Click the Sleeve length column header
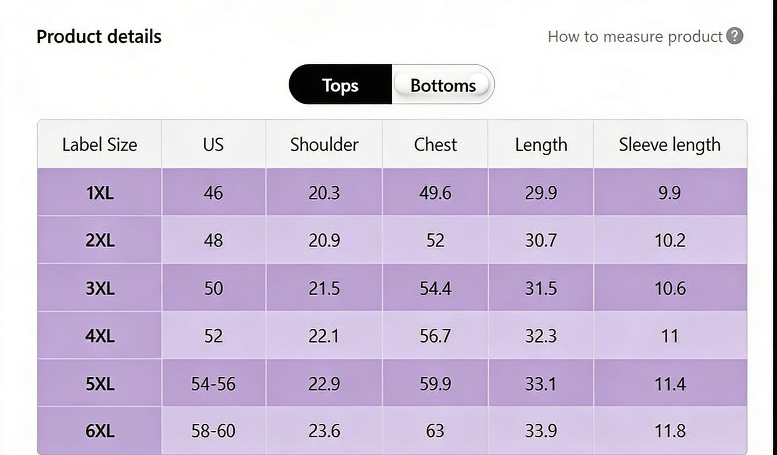The width and height of the screenshot is (777, 455). point(669,145)
